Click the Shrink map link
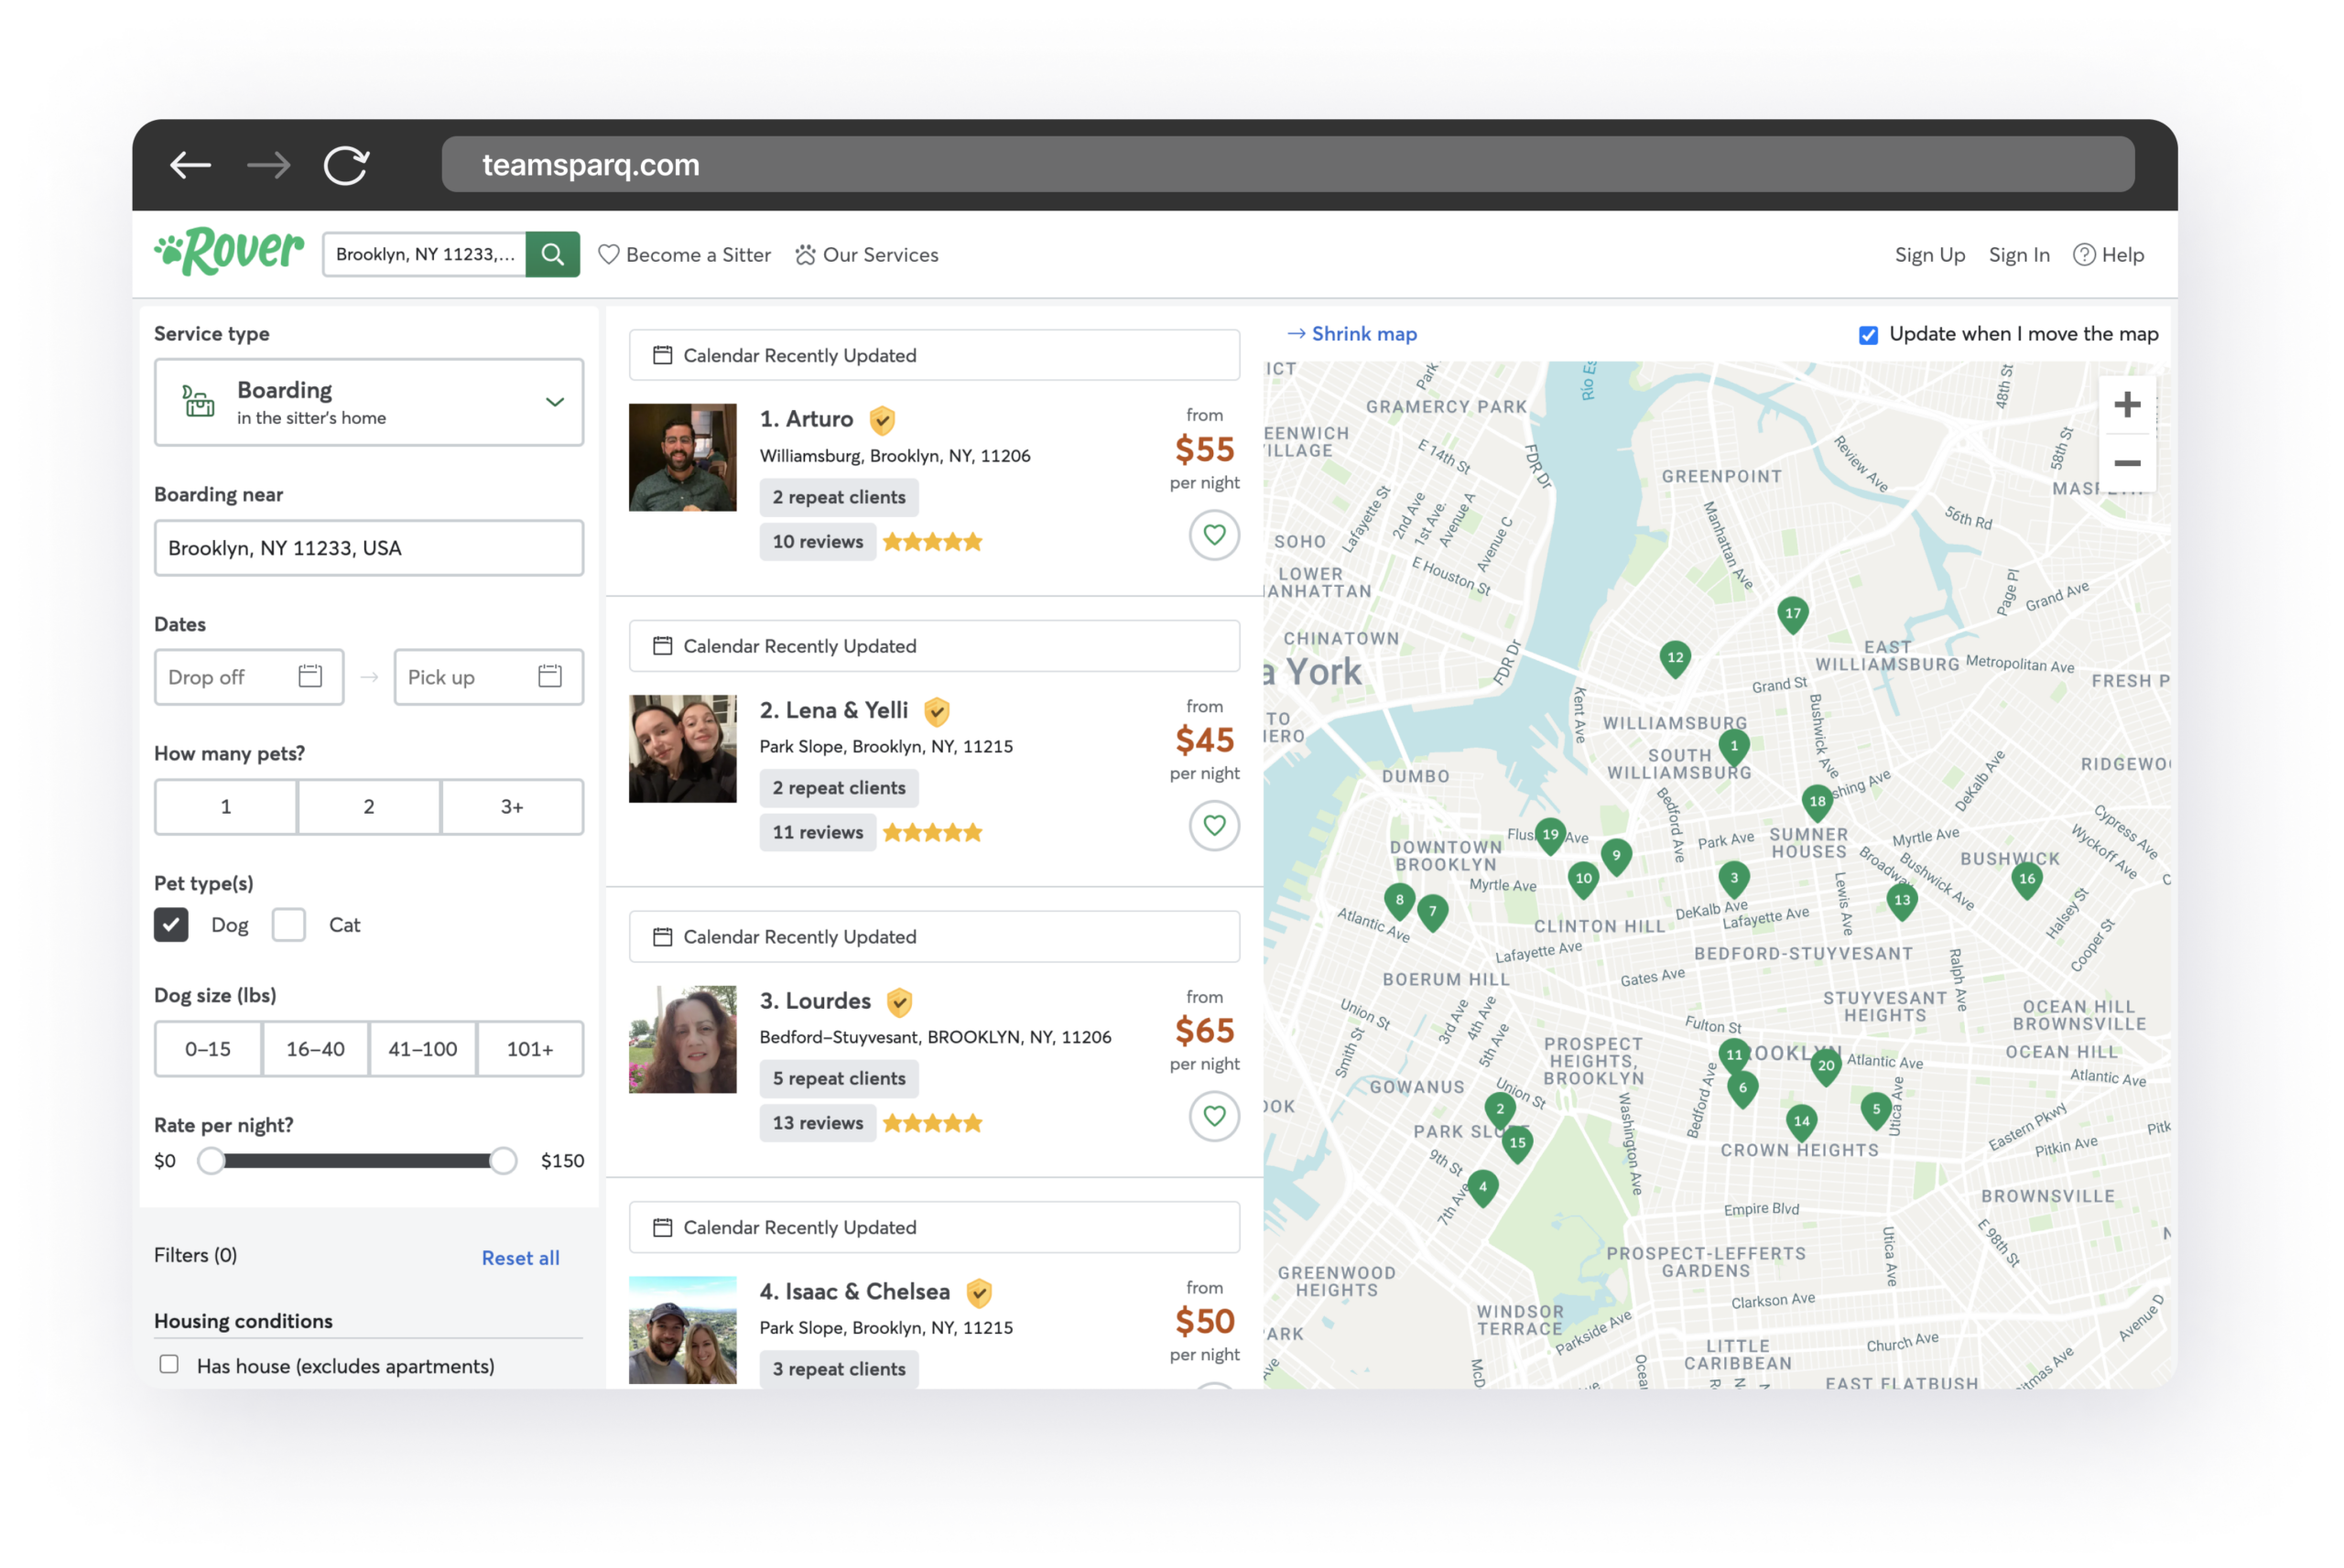This screenshot has height=1568, width=2344. (x=1352, y=334)
